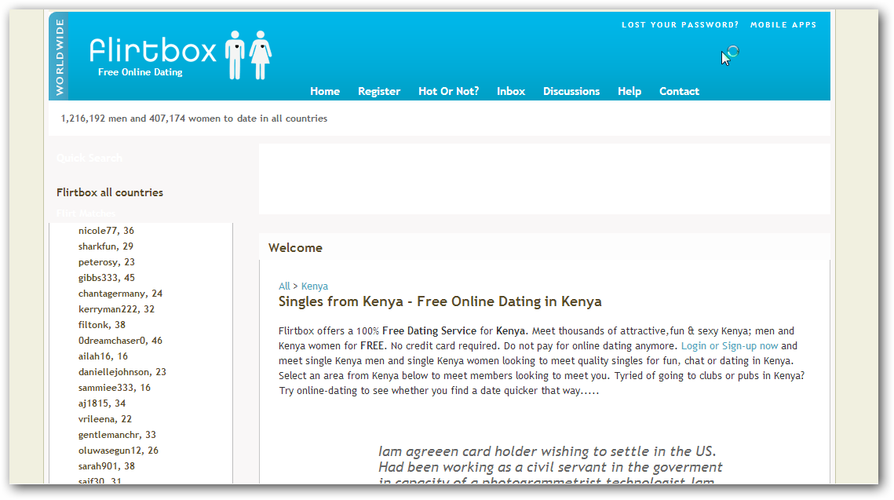Click the Flirt Matches sidebar heading
This screenshot has height=500, width=894.
[86, 214]
